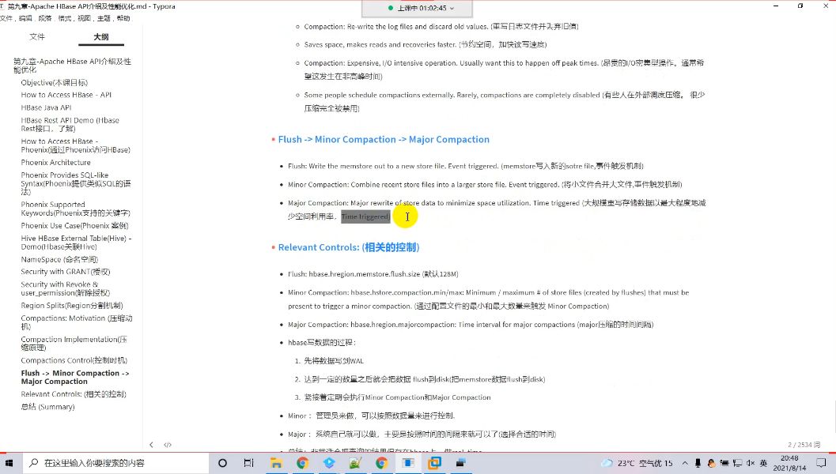Open Task View on taskbar
Viewport: 836px width, 474px height.
[248, 463]
